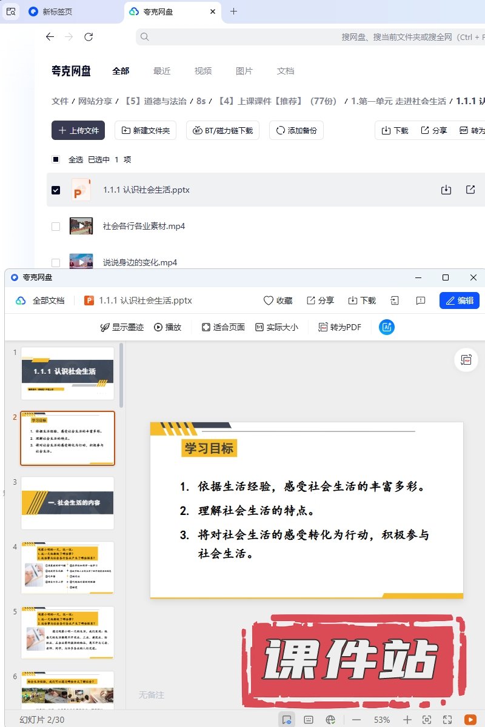Screen dimensions: 485x727
Task: Switch to the 视频 tab
Action: pos(203,71)
